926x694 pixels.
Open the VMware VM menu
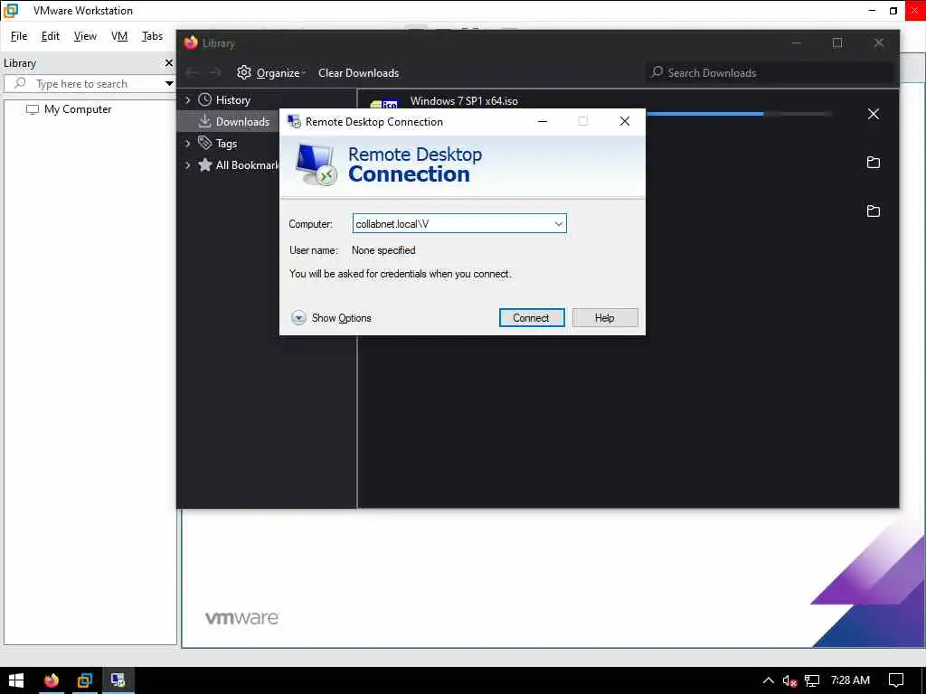(119, 36)
